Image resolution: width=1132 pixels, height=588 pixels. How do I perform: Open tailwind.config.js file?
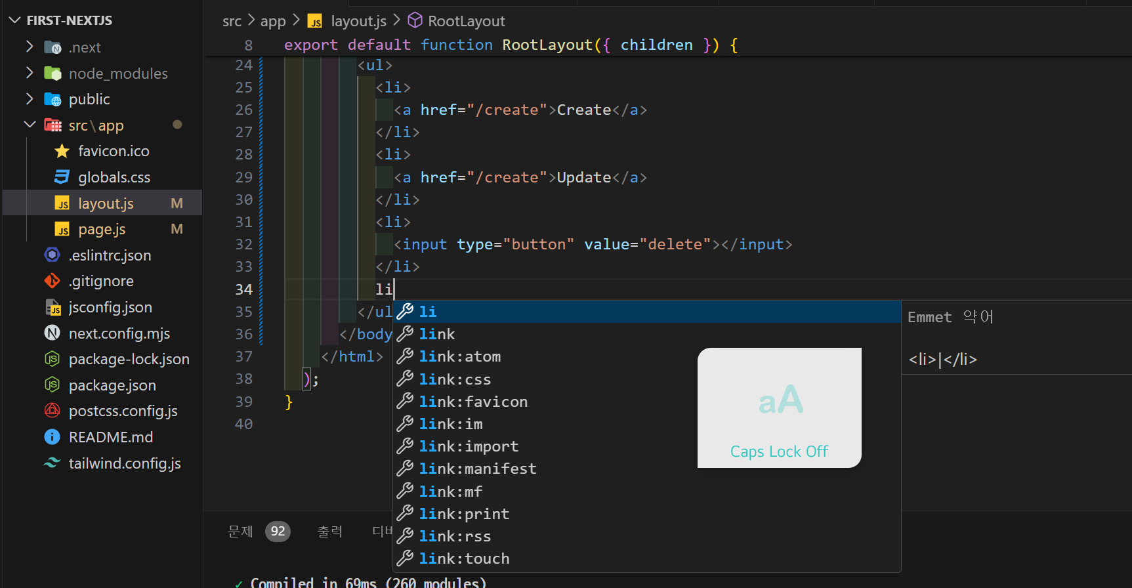click(125, 463)
